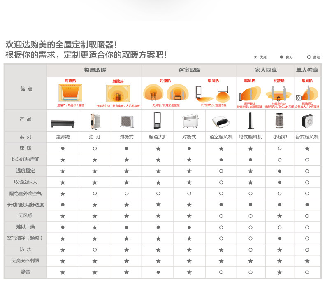The height and width of the screenshot is (299, 325).
Task: Click the 暖风热 illustration under 浴室取暖
Action: click(x=213, y=93)
